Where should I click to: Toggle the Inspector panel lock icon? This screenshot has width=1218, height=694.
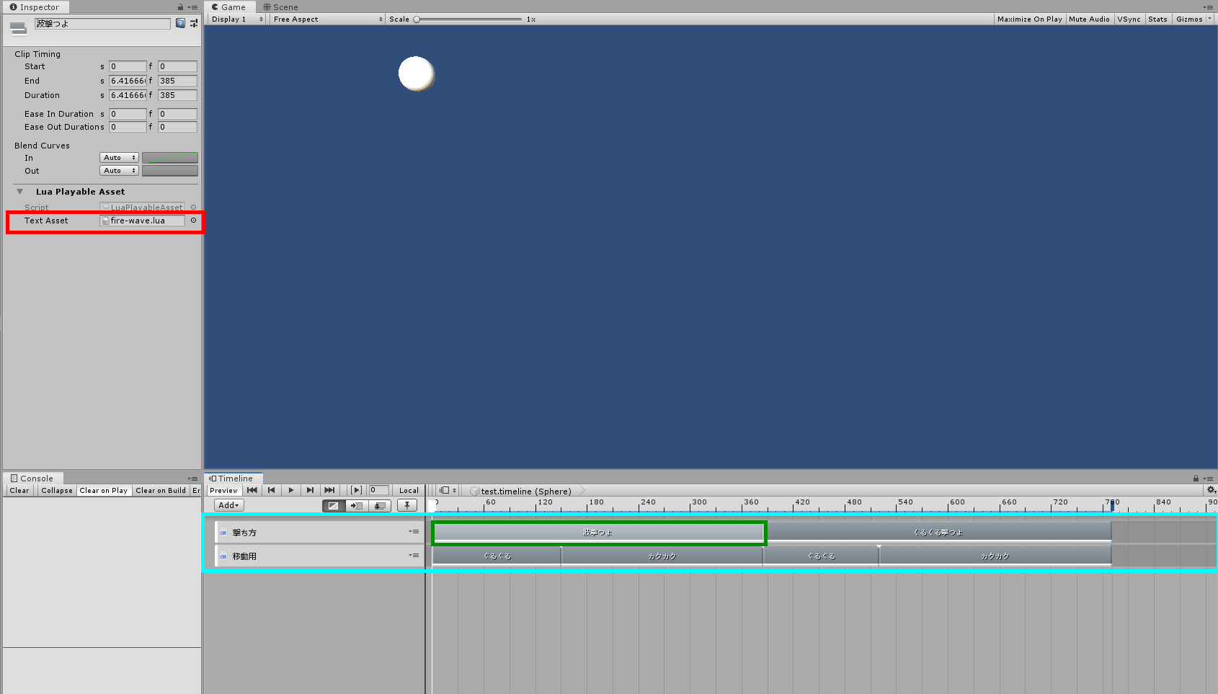(x=180, y=6)
